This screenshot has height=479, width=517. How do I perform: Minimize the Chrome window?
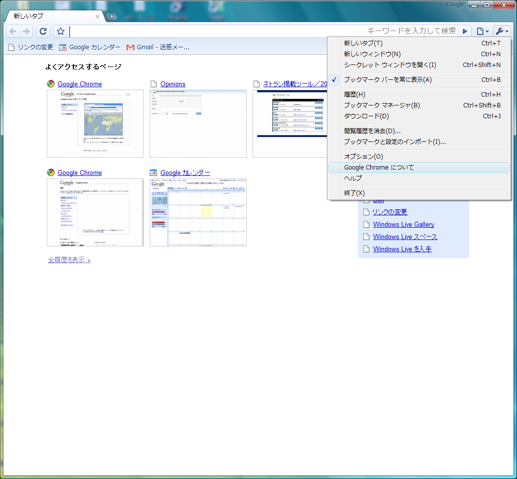click(x=474, y=5)
